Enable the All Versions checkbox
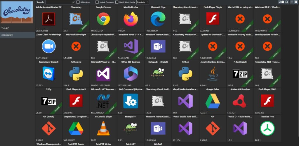 click(78, 2)
